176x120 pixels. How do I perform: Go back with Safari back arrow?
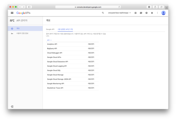pos(20,7)
